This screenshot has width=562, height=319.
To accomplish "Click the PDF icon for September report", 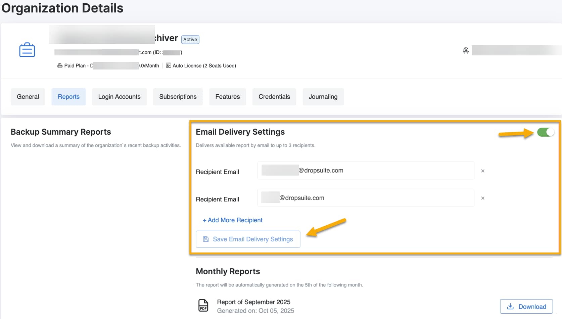I will (x=203, y=306).
